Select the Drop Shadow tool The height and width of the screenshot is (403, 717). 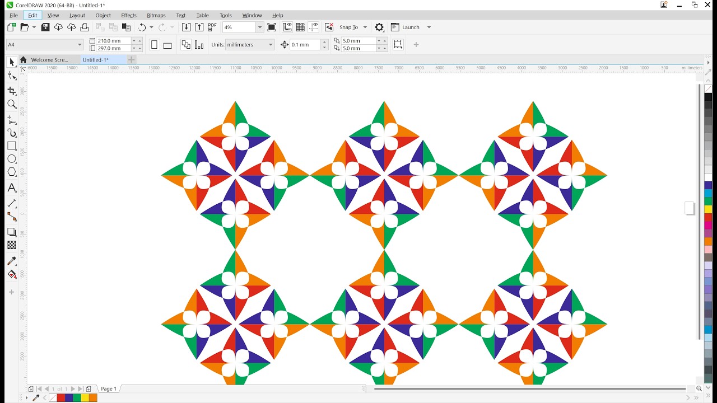pyautogui.click(x=12, y=232)
